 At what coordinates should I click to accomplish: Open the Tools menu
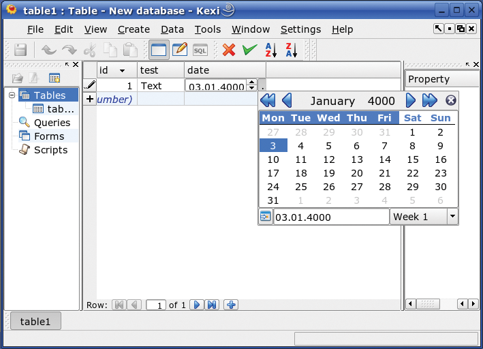pyautogui.click(x=208, y=29)
